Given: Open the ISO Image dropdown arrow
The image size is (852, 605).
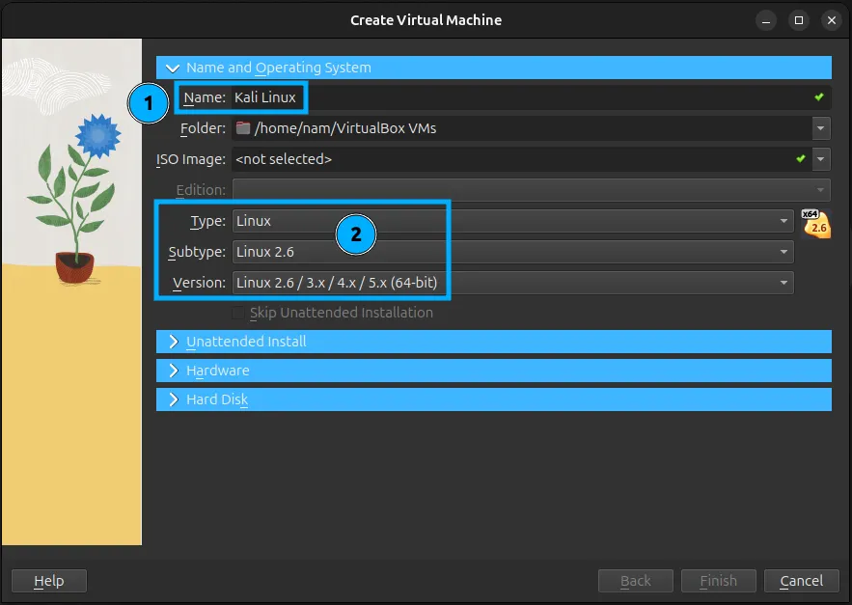Looking at the screenshot, I should point(821,159).
